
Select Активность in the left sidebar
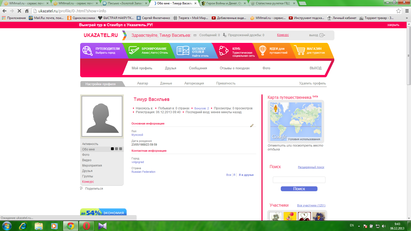(90, 144)
